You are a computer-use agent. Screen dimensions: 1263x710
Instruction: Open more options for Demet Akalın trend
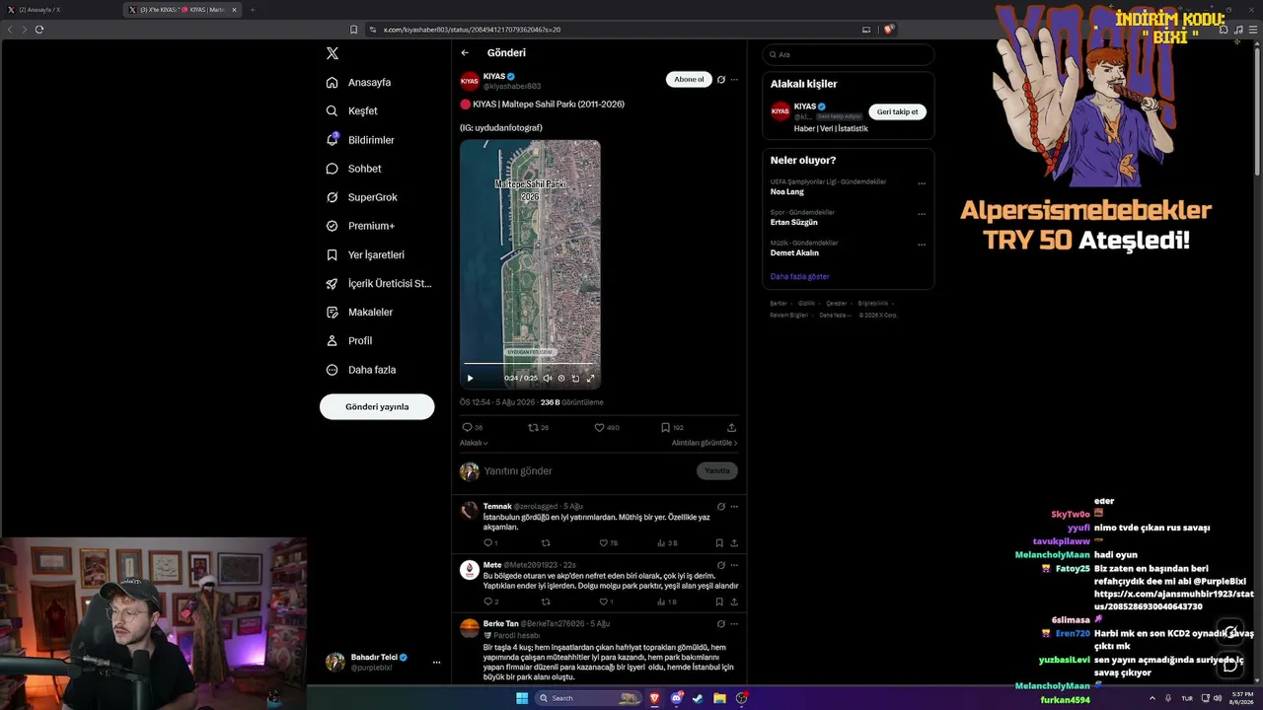[x=922, y=245]
